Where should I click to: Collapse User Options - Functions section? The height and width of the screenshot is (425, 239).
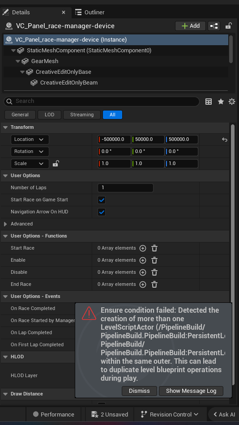pos(5,236)
